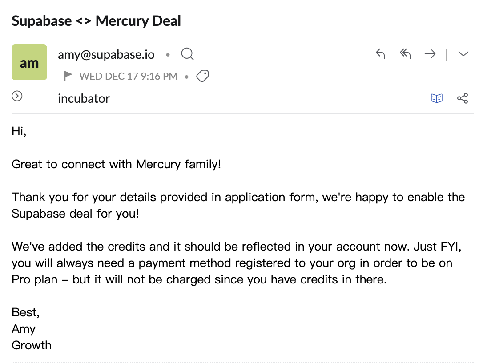Click the "Supabase <> Mercury Deal" subject title

96,21
